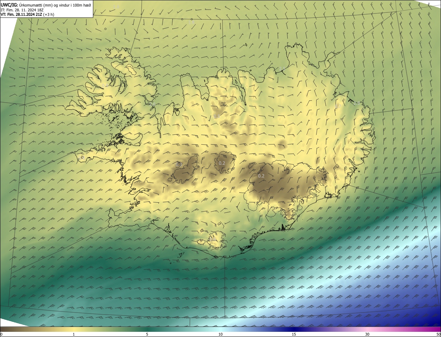Click the title text "Úrkomumætti (mm) og vindur í 100m hæð"
Screen dimensions: 441x337
pos(55,5)
